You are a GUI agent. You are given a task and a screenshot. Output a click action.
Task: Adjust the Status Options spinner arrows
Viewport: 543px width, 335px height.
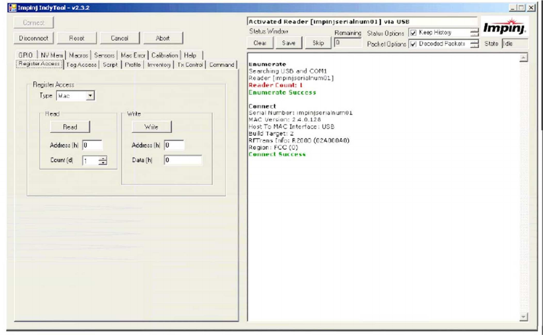click(474, 33)
